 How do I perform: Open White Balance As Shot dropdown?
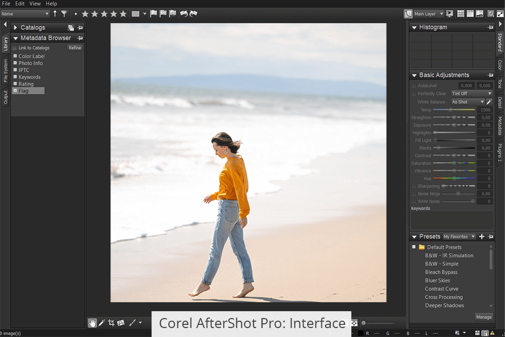[468, 102]
